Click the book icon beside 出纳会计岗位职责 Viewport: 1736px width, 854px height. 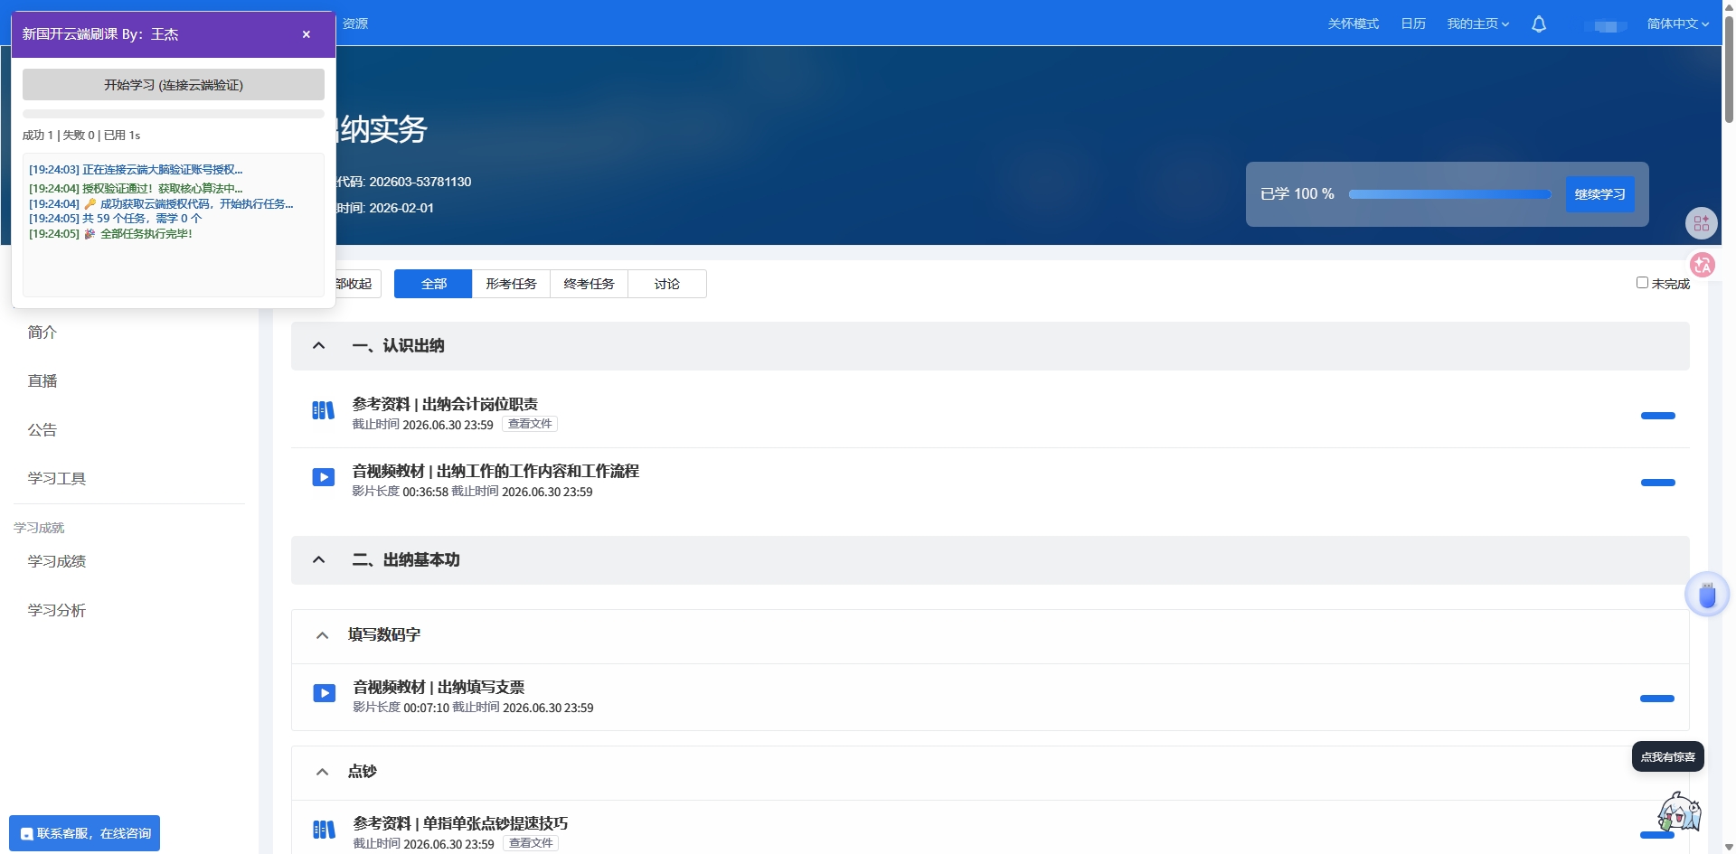coord(323,411)
